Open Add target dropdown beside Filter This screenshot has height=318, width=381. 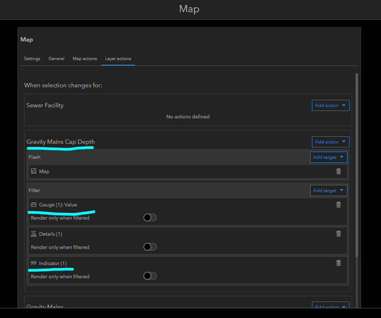(x=328, y=190)
